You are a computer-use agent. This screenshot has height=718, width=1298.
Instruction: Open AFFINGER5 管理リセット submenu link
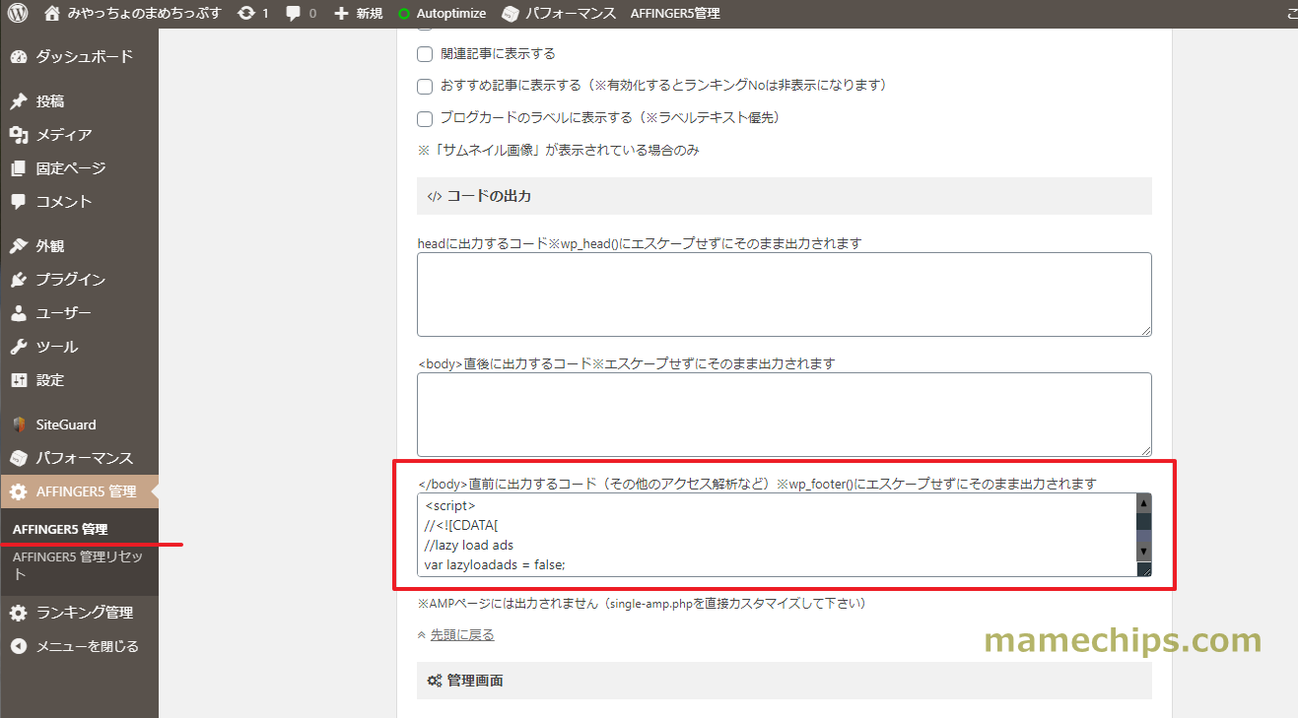click(77, 565)
